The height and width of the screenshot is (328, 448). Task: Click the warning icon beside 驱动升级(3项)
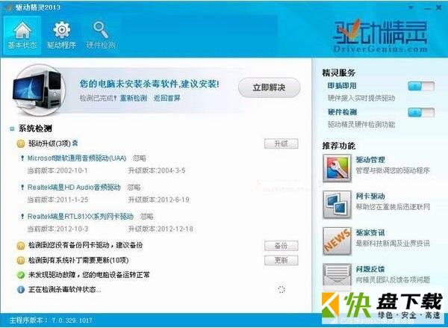(x=21, y=143)
